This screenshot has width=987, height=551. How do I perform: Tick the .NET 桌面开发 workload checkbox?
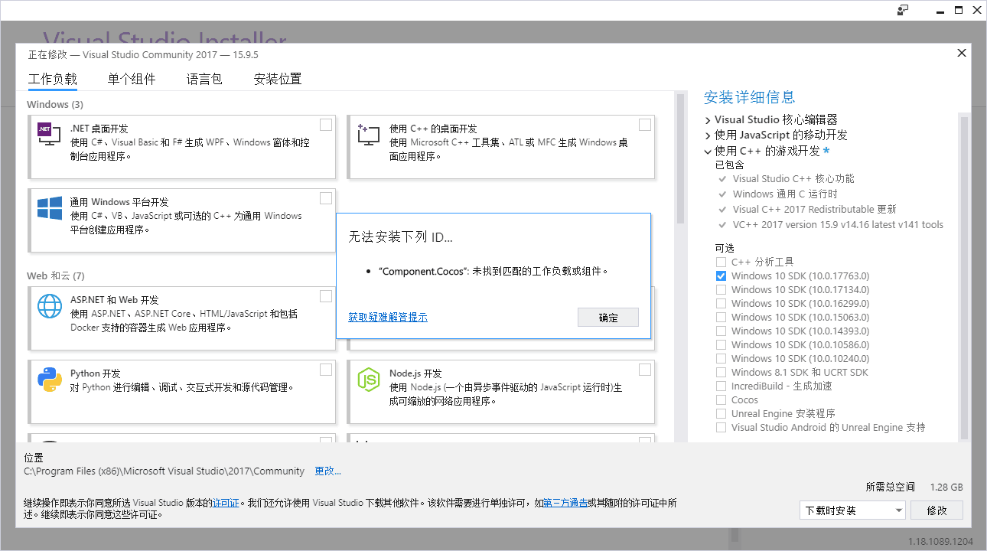tap(326, 125)
